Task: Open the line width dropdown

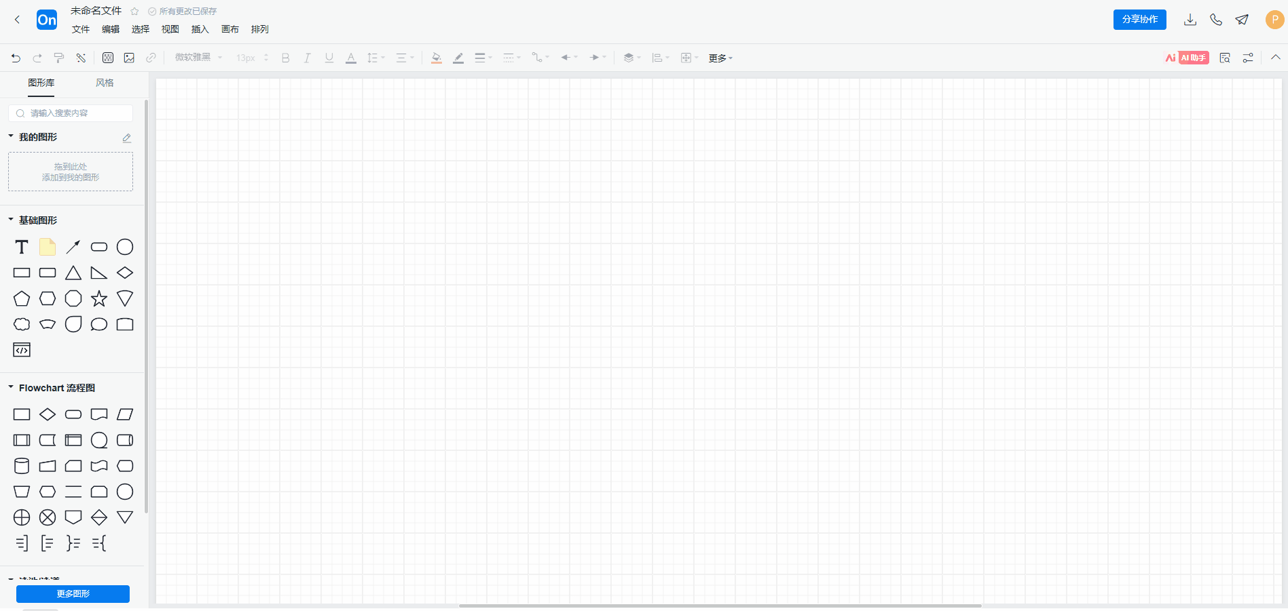Action: tap(483, 58)
